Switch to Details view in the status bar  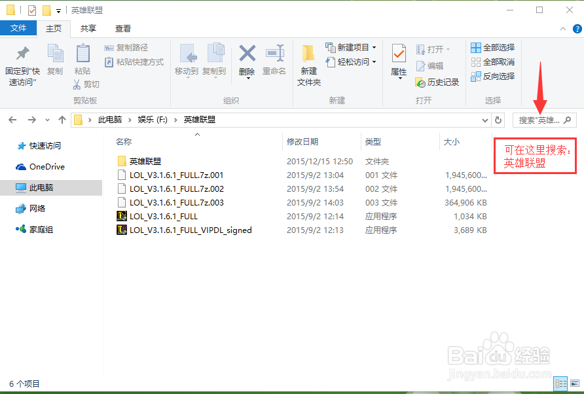point(561,383)
